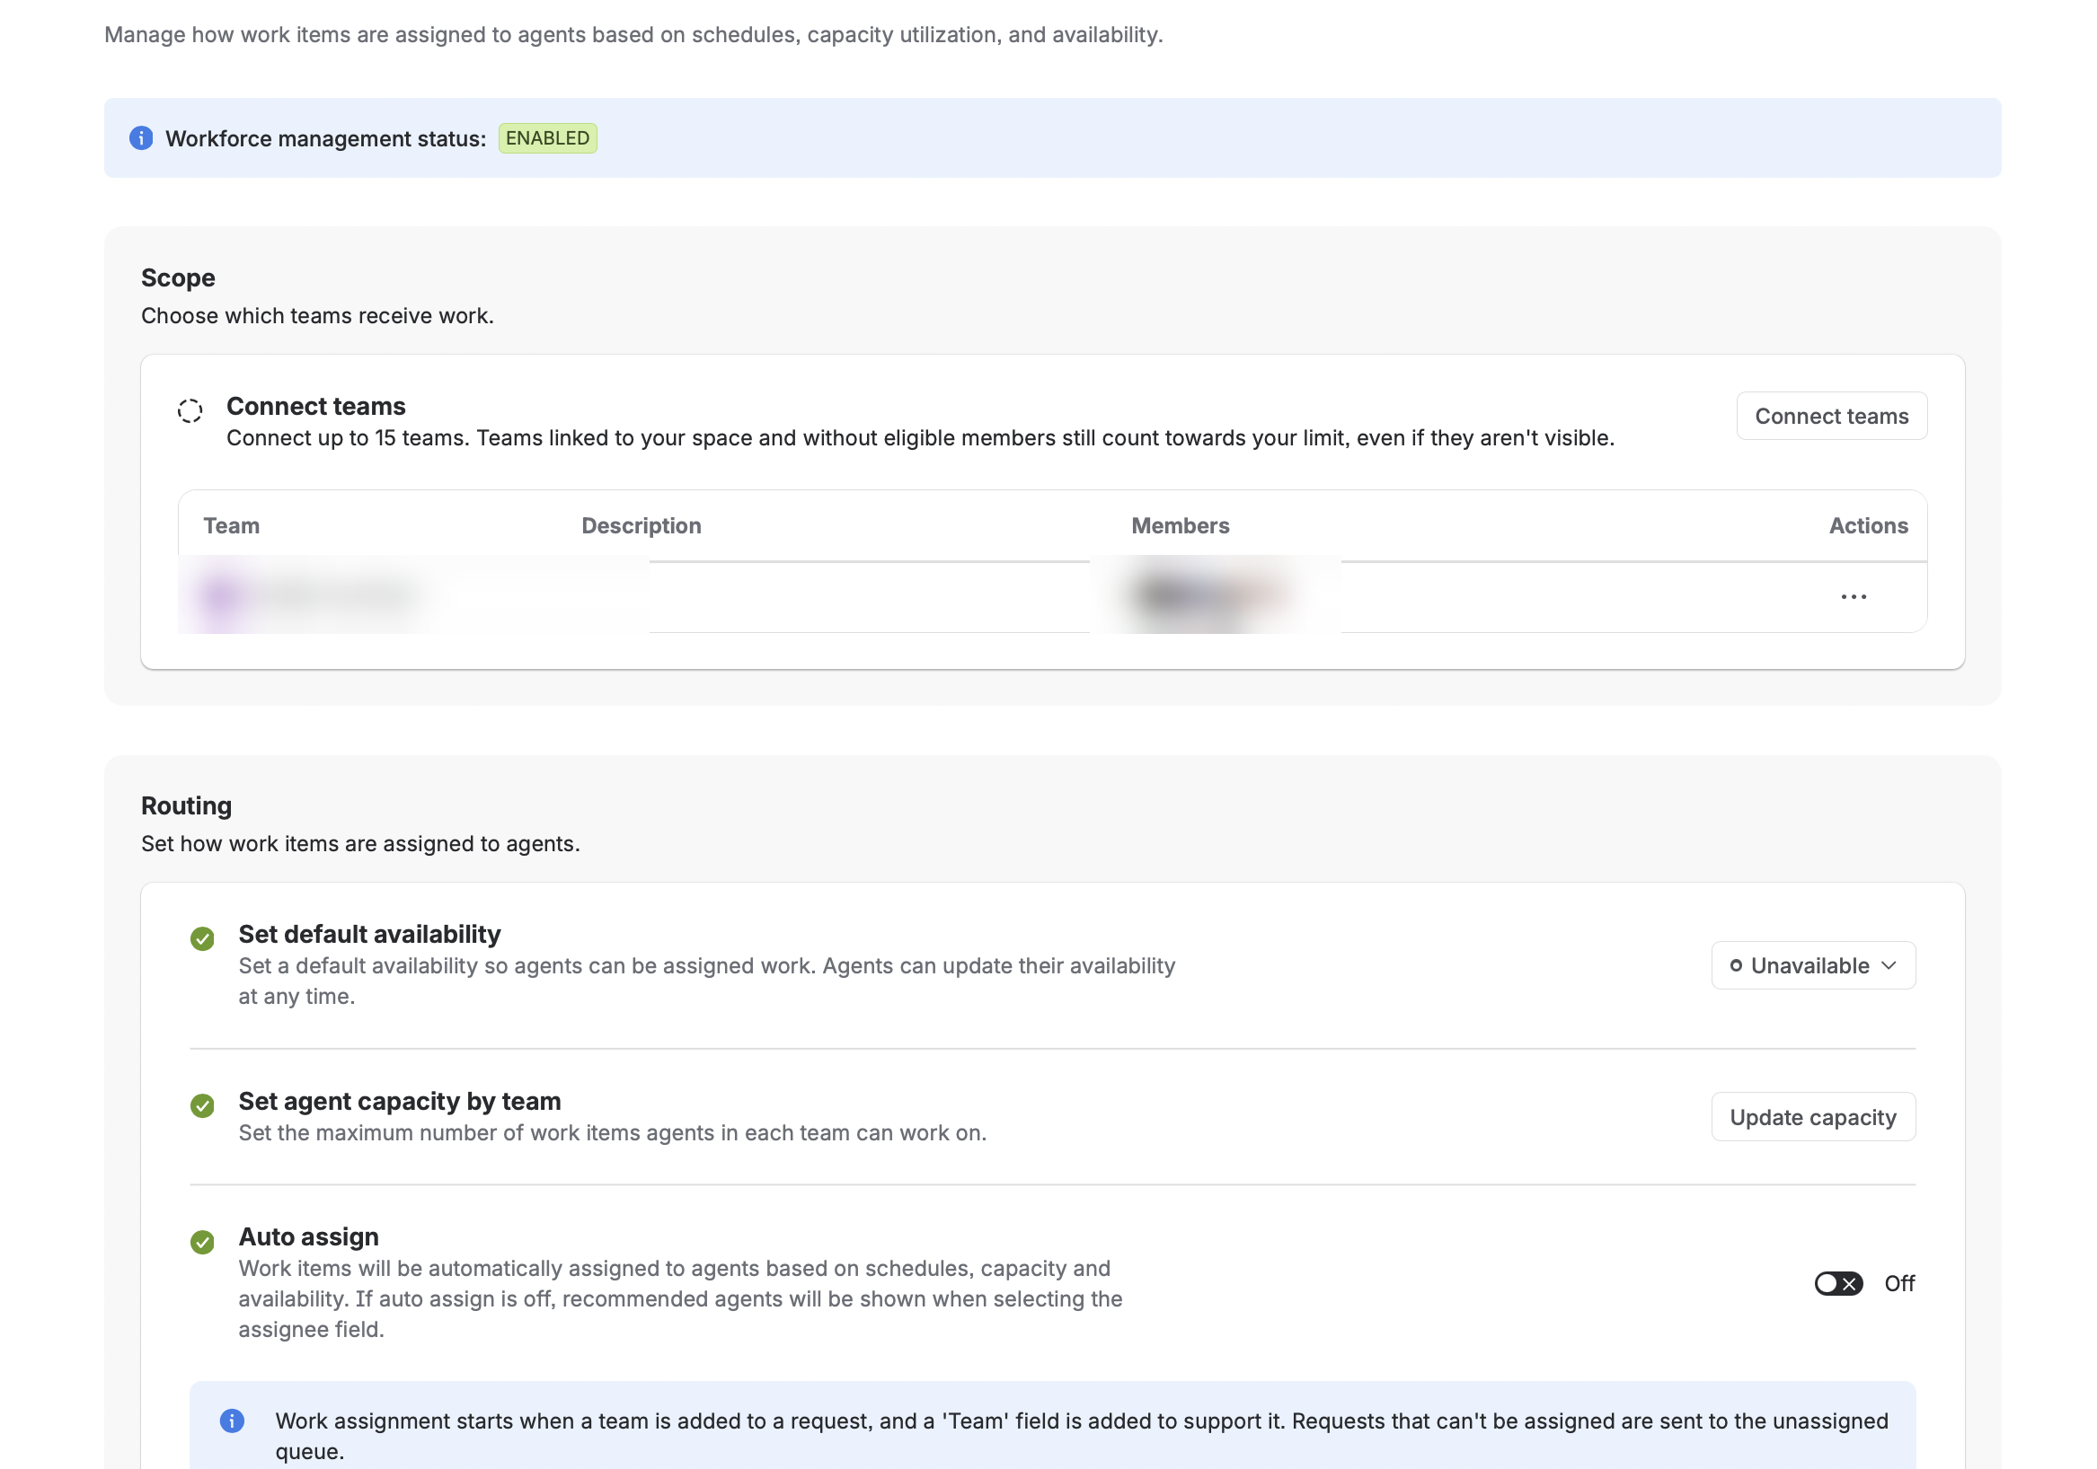
Task: Click the Team column header
Action: (x=231, y=526)
